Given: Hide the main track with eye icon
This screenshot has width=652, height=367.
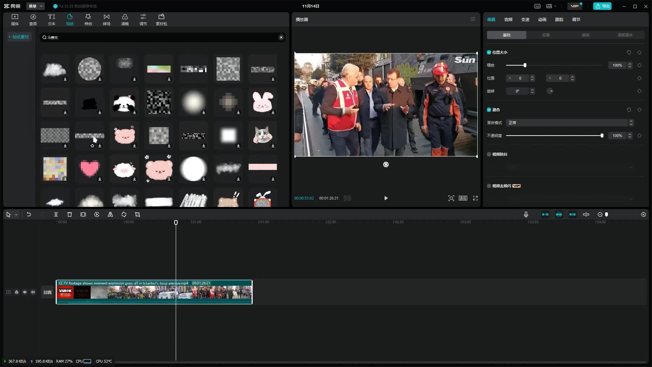Looking at the screenshot, I should pyautogui.click(x=25, y=292).
